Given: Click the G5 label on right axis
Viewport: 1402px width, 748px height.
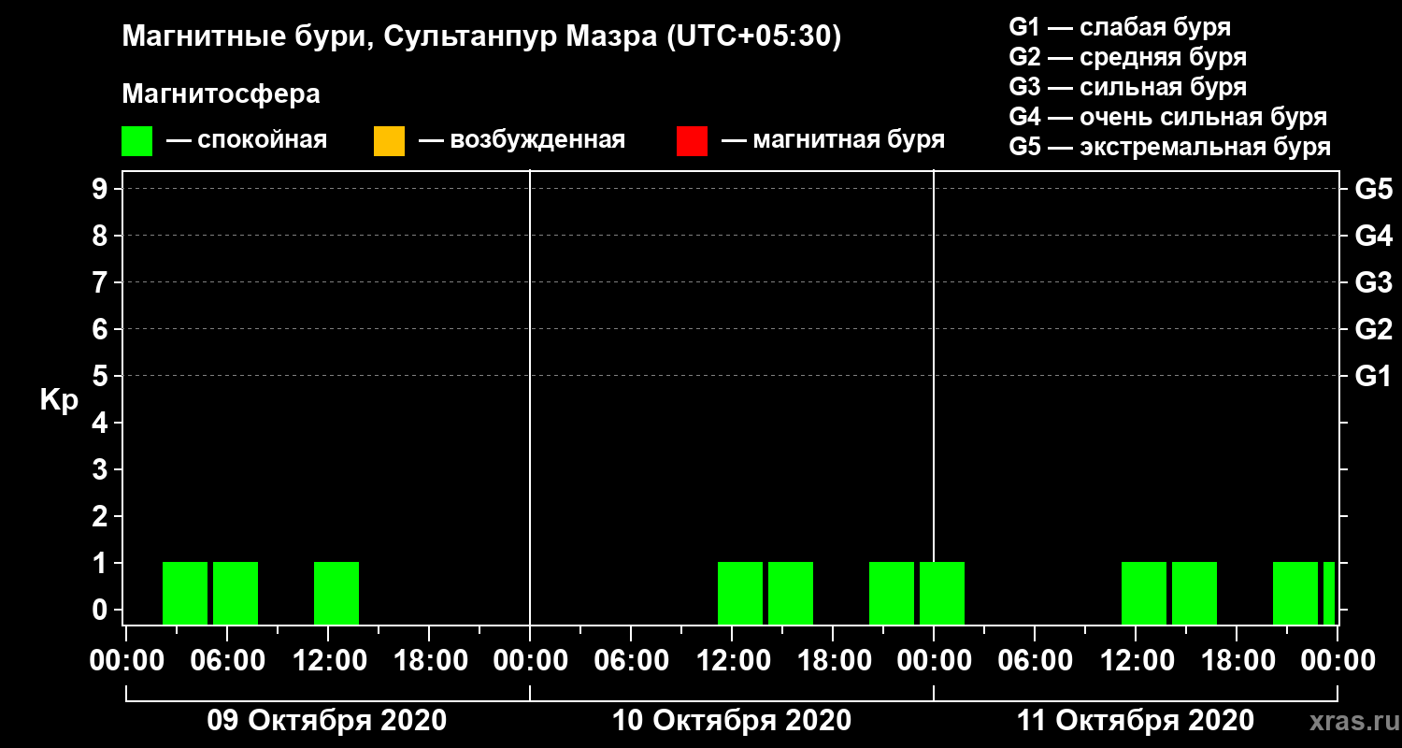Looking at the screenshot, I should pyautogui.click(x=1373, y=190).
